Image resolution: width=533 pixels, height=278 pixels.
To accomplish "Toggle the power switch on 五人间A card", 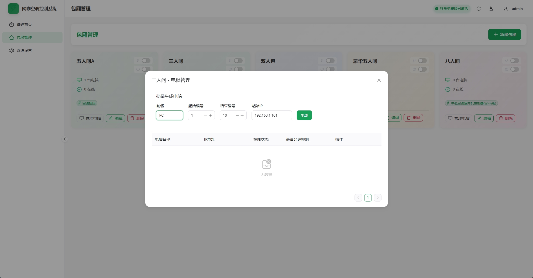I will coord(146,69).
